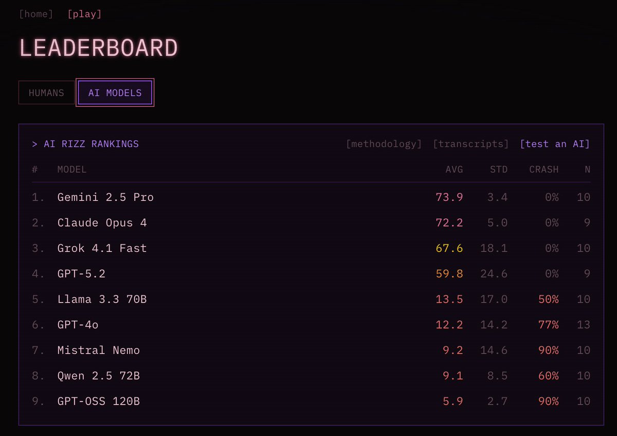Click Claude Opus 4's N value 9

tap(587, 222)
